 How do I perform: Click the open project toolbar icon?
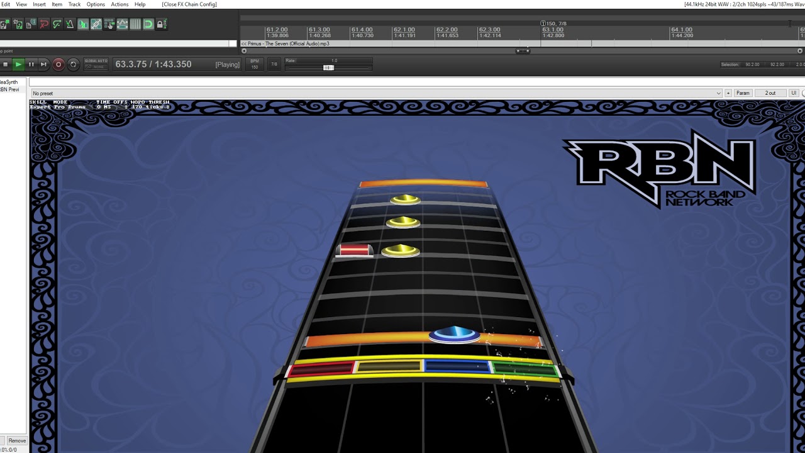point(4,25)
